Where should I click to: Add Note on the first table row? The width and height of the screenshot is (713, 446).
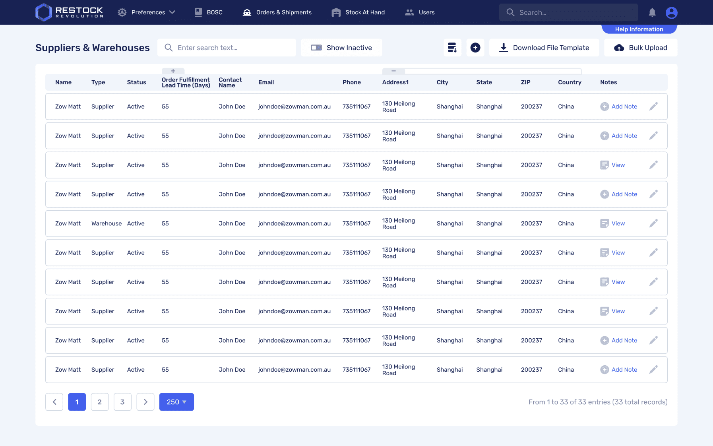619,107
